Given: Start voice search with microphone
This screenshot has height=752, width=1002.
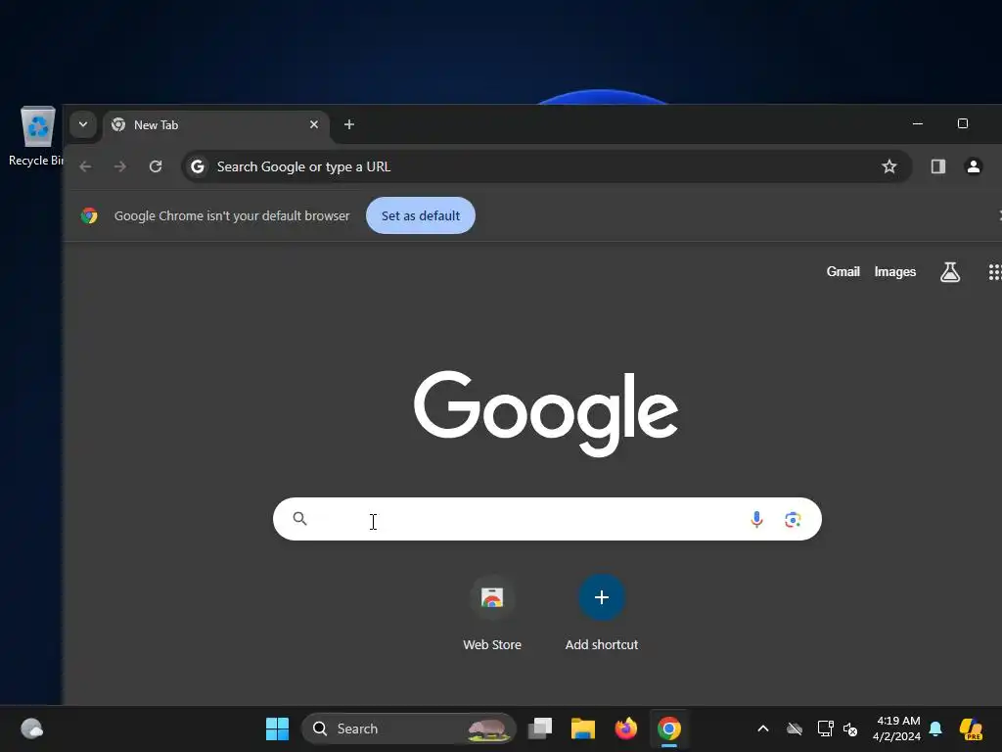Looking at the screenshot, I should pos(756,519).
